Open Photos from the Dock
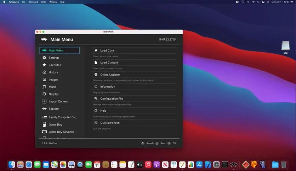This screenshot has height=171, width=296. pyautogui.click(x=63, y=165)
